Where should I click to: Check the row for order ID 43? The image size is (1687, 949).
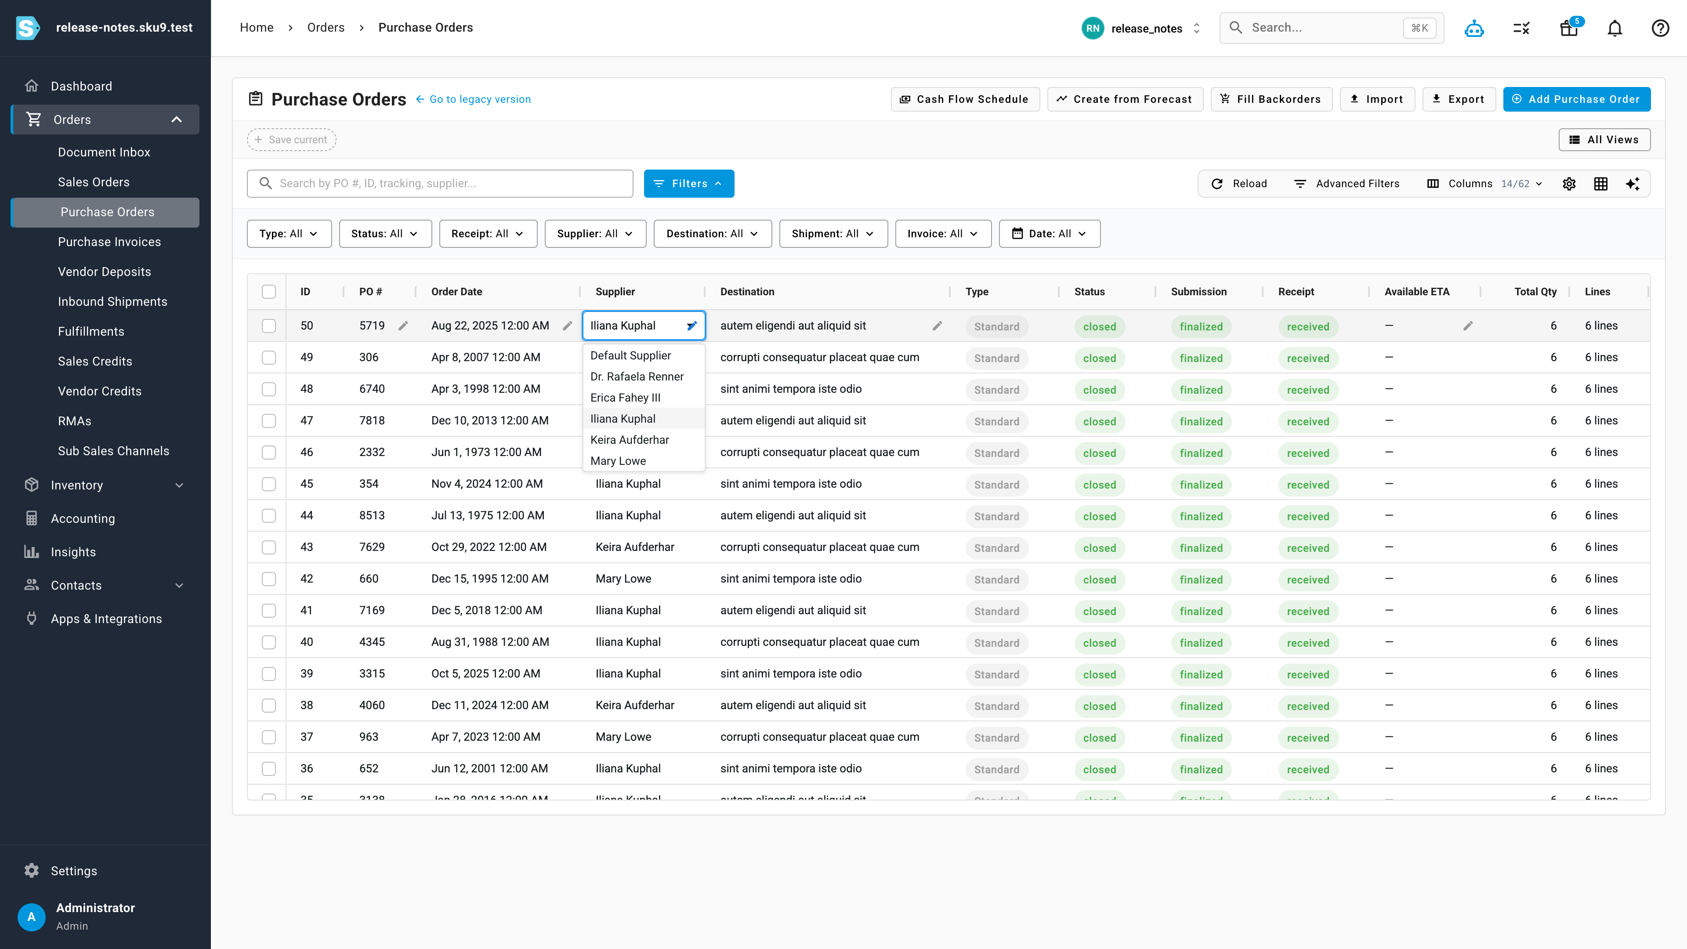click(269, 547)
